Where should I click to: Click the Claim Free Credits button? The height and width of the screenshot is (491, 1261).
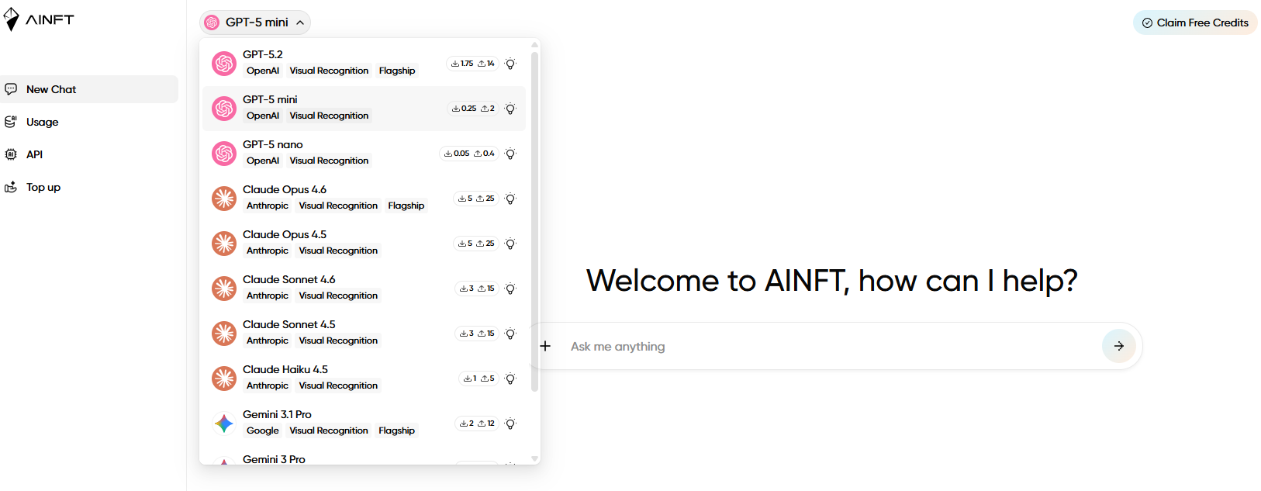click(1195, 22)
